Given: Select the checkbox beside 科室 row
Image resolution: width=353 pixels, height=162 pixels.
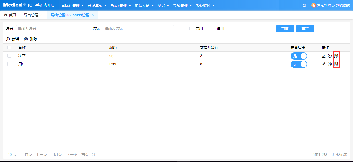Looking at the screenshot, I should (x=9, y=56).
